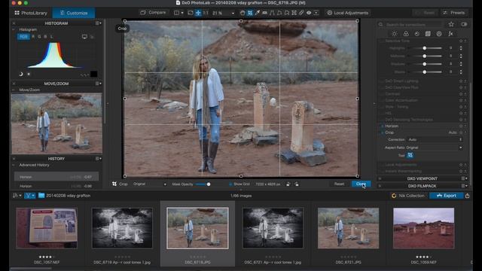Select the Hand pan tool in toolbar
This screenshot has height=271, width=482.
243,13
